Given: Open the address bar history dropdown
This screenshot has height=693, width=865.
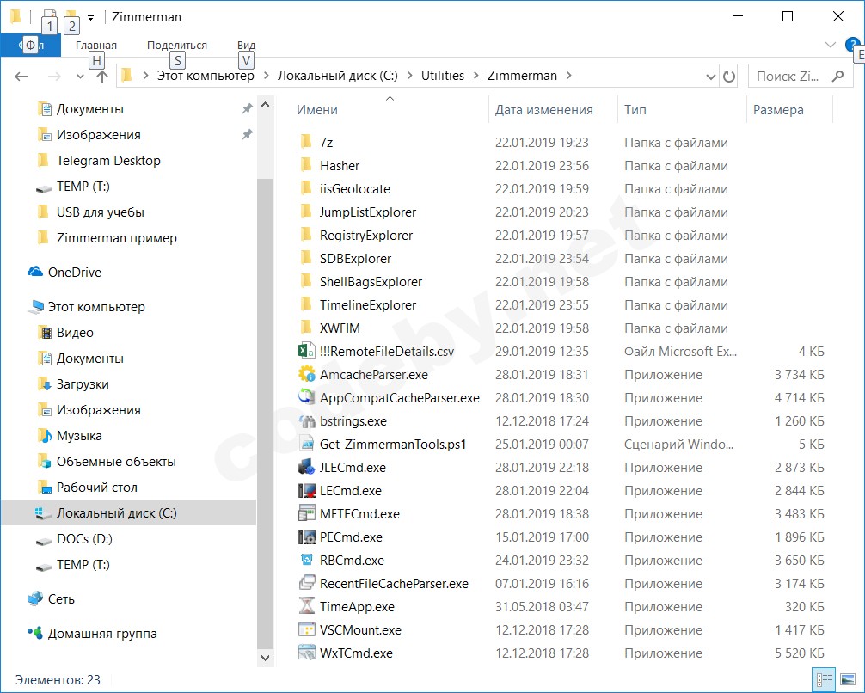Looking at the screenshot, I should (710, 76).
